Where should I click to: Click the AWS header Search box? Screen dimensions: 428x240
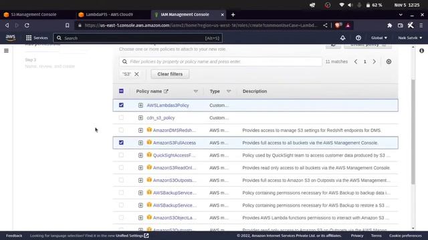138,38
